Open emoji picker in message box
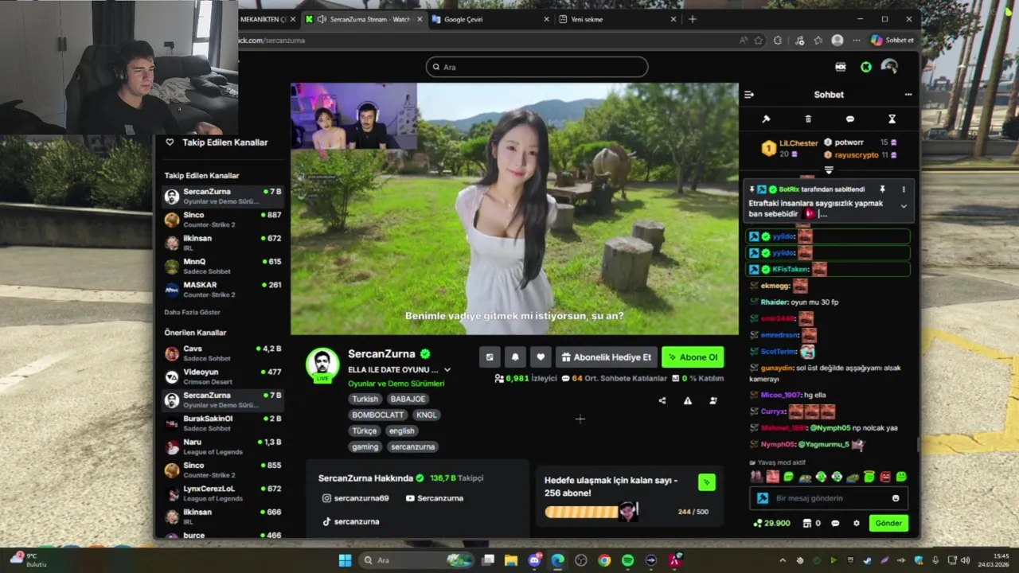 [x=896, y=498]
